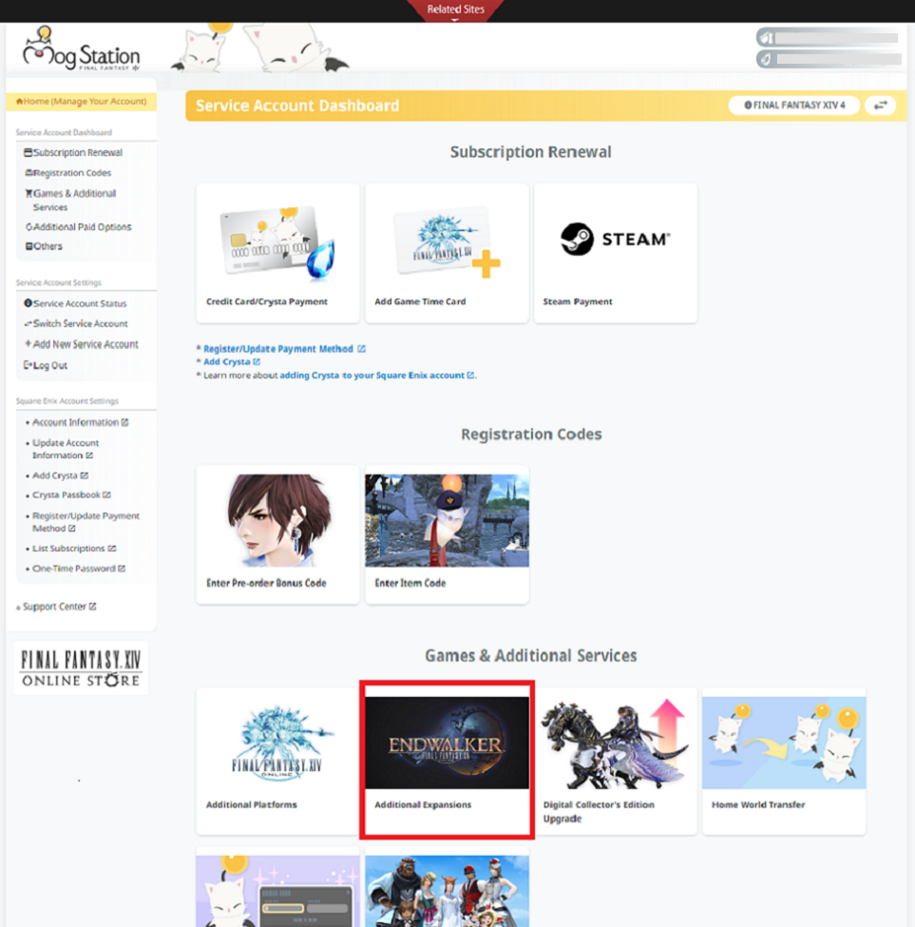Viewport: 915px width, 927px height.
Task: Click the group of characters card
Action: (447, 888)
